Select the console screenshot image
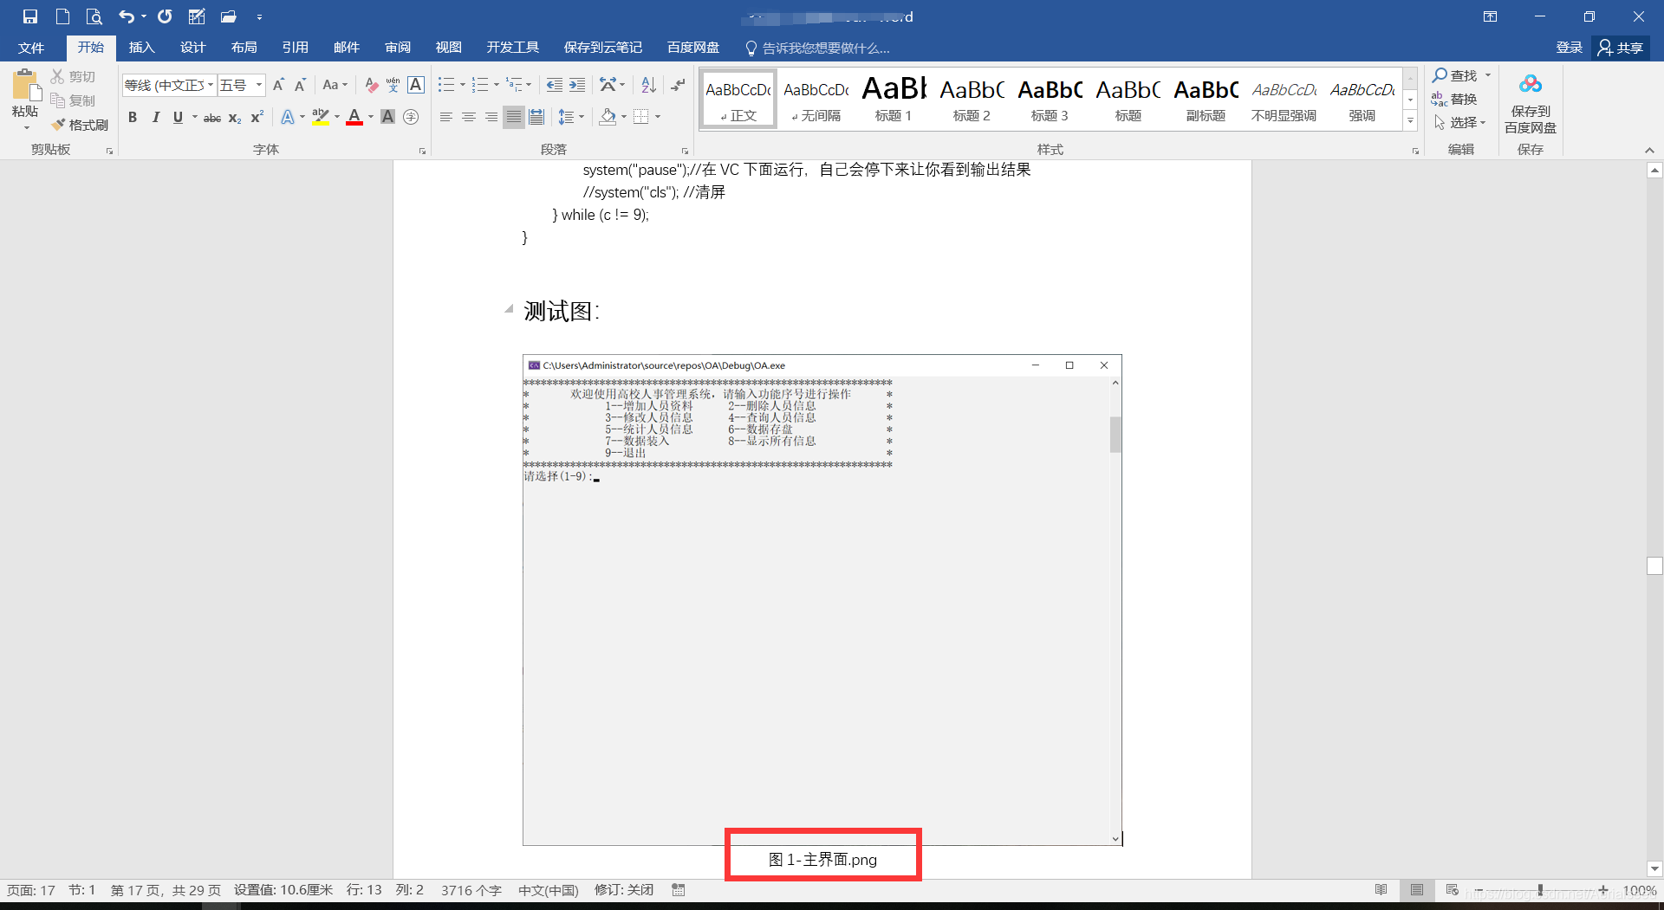This screenshot has height=910, width=1664. pos(822,599)
